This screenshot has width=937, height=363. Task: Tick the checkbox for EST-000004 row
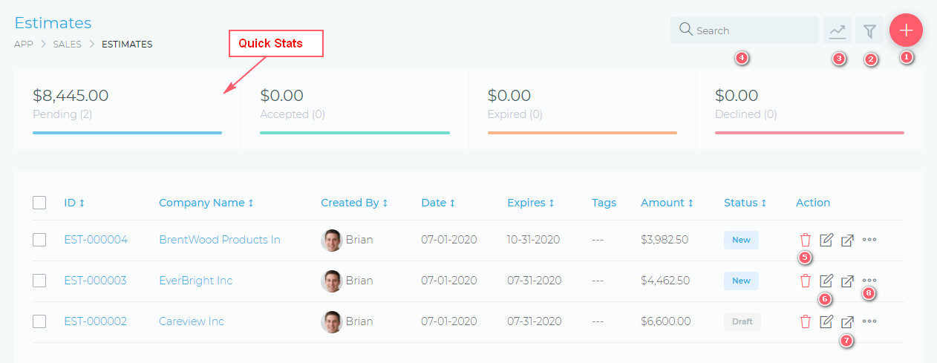(39, 240)
